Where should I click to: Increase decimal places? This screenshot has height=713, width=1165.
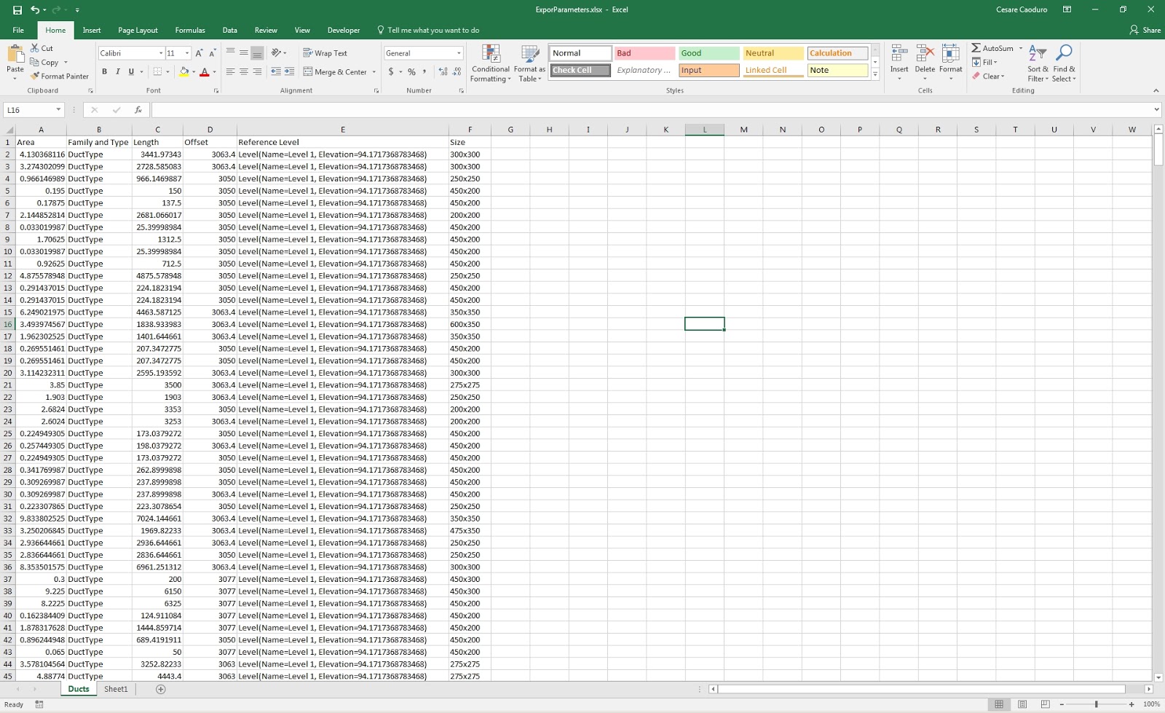point(442,71)
